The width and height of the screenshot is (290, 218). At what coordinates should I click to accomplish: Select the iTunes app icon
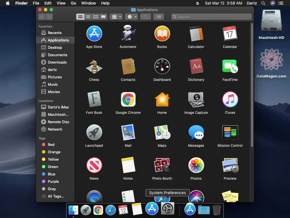[230, 99]
